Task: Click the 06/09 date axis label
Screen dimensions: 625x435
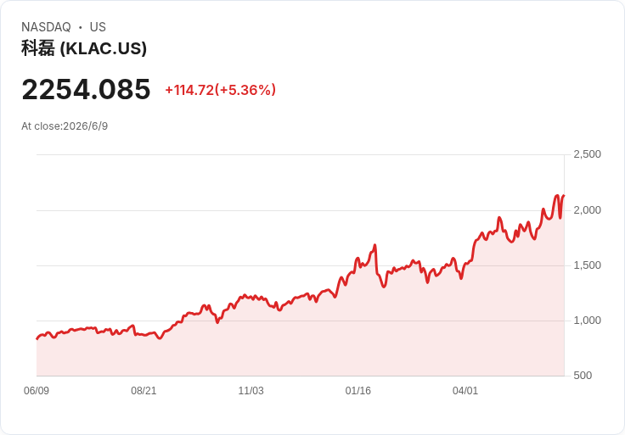Action: tap(37, 390)
